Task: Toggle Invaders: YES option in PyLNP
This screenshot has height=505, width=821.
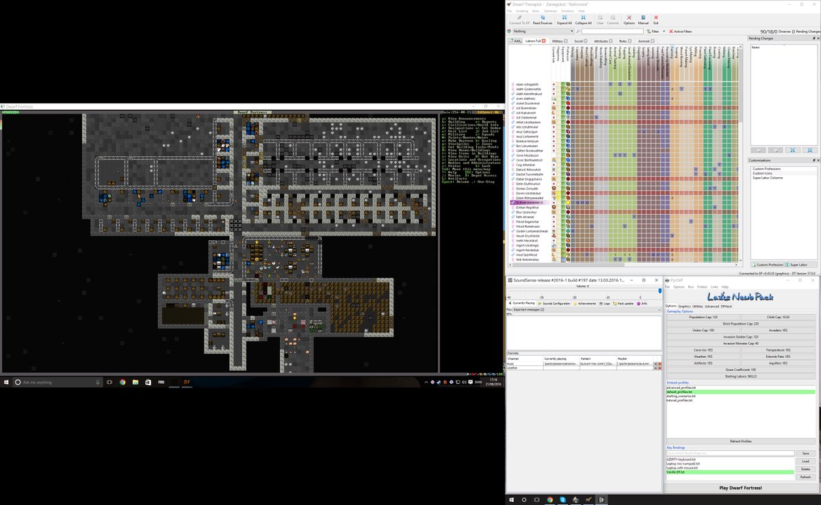Action: pos(779,330)
